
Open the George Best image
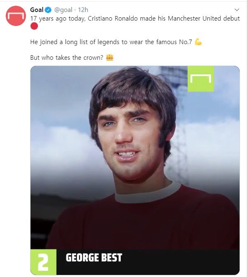(135, 170)
